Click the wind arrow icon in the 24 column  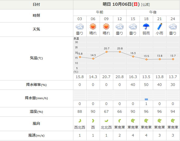[x=173, y=121]
